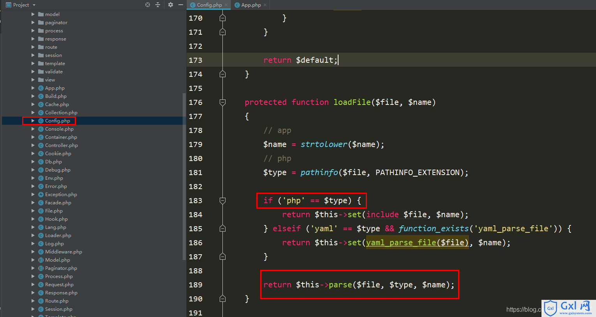Click the Controller.php class file icon
The width and height of the screenshot is (596, 317).
[41, 145]
